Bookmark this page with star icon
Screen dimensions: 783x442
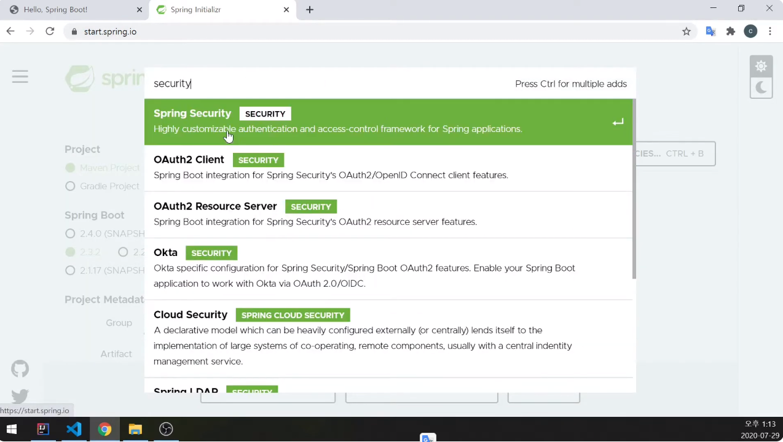click(687, 31)
